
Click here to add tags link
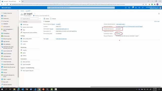[x=61, y=39]
